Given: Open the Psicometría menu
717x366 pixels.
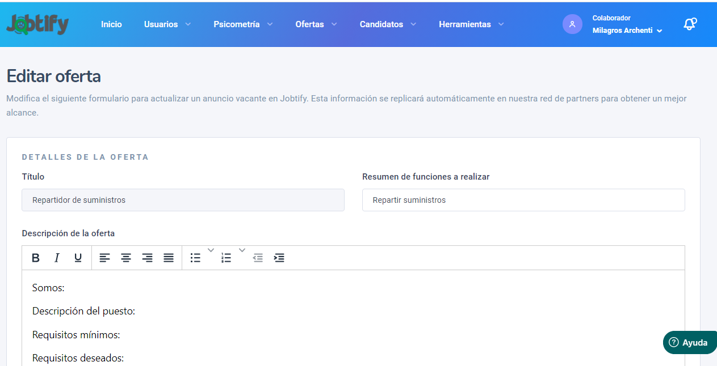Looking at the screenshot, I should pyautogui.click(x=237, y=24).
